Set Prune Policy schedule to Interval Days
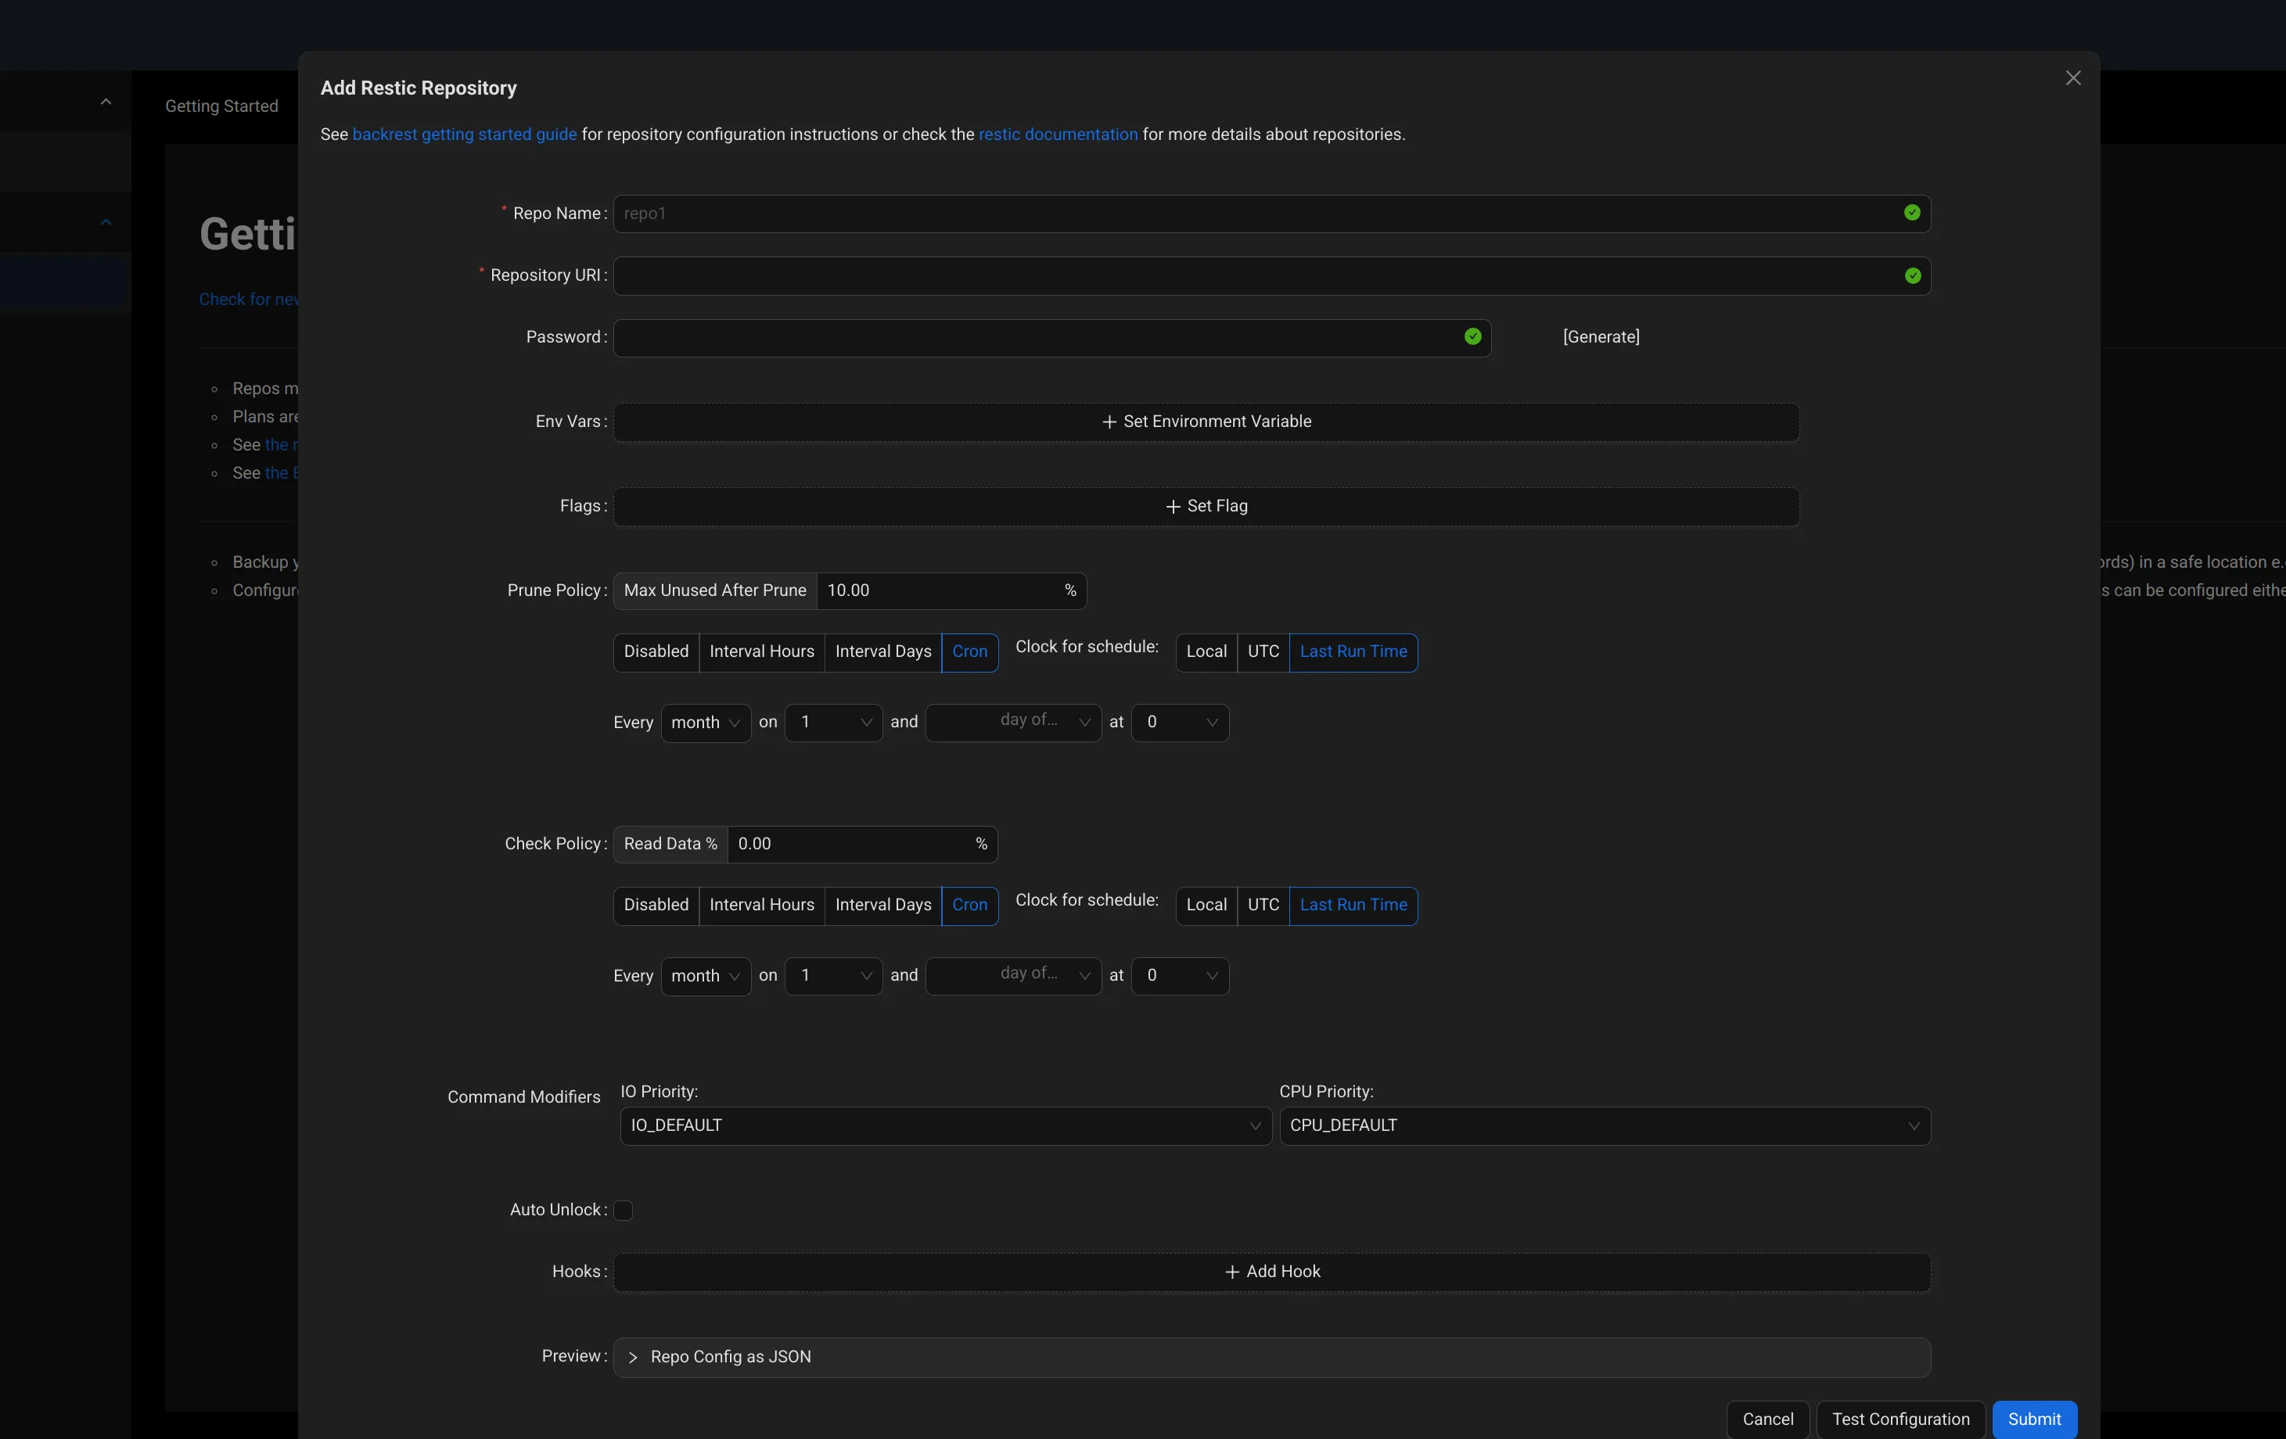 pyautogui.click(x=883, y=651)
